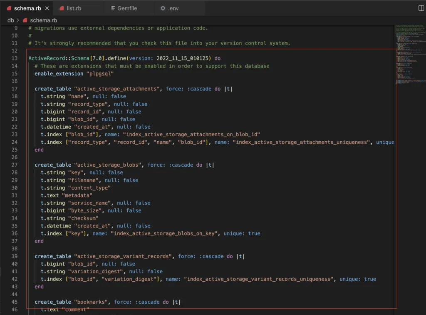426x315 pixels.
Task: Click line number 17 in gutter
Action: click(x=15, y=89)
